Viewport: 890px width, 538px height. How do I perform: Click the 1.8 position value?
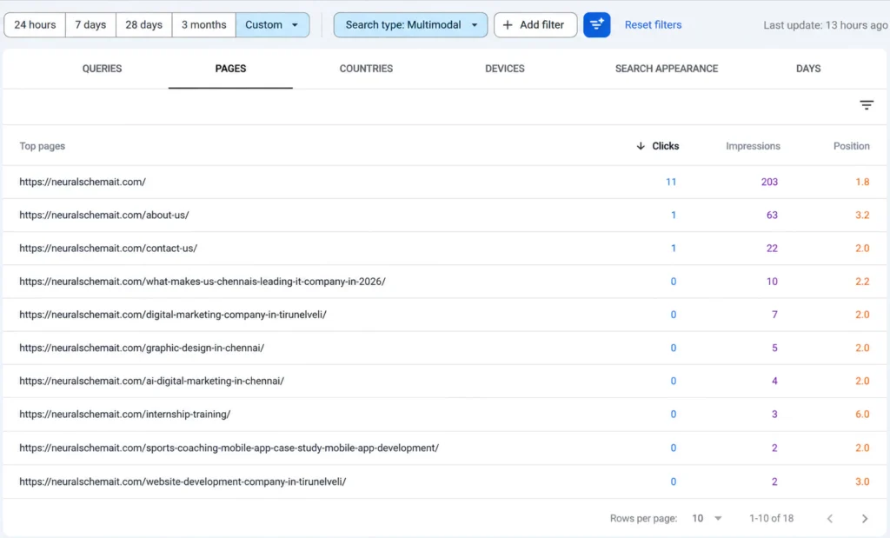(x=862, y=182)
